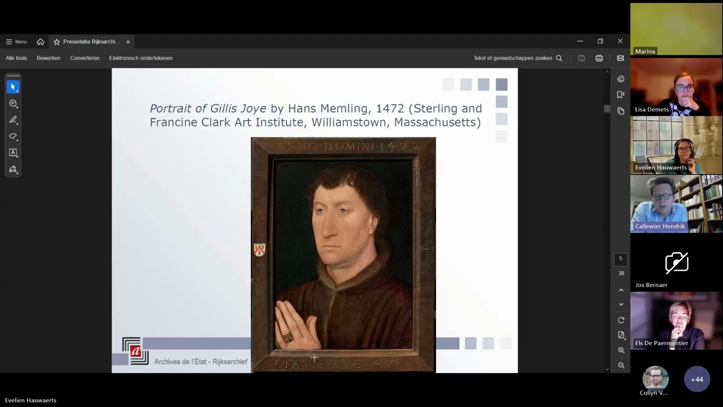
Task: Restore down the Acrobat window
Action: click(600, 41)
